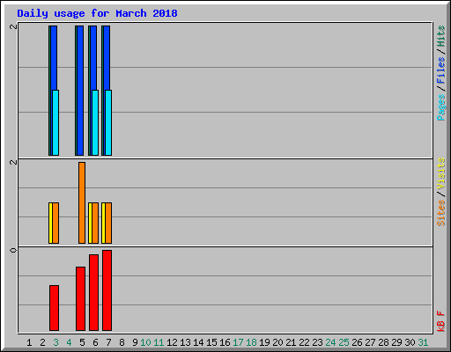Select day 3 on the x-axis
The image size is (451, 352).
55,342
